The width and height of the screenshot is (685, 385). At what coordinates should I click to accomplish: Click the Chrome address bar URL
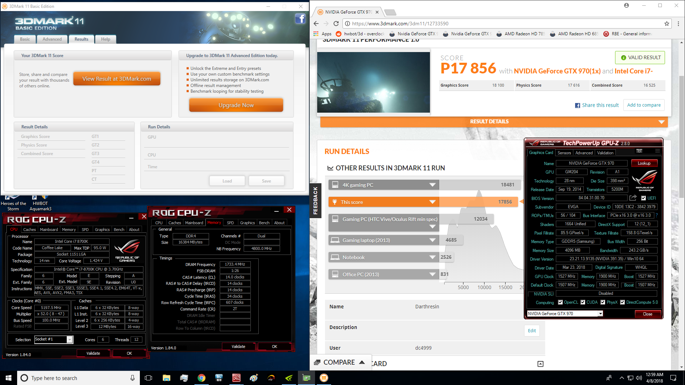pos(400,24)
